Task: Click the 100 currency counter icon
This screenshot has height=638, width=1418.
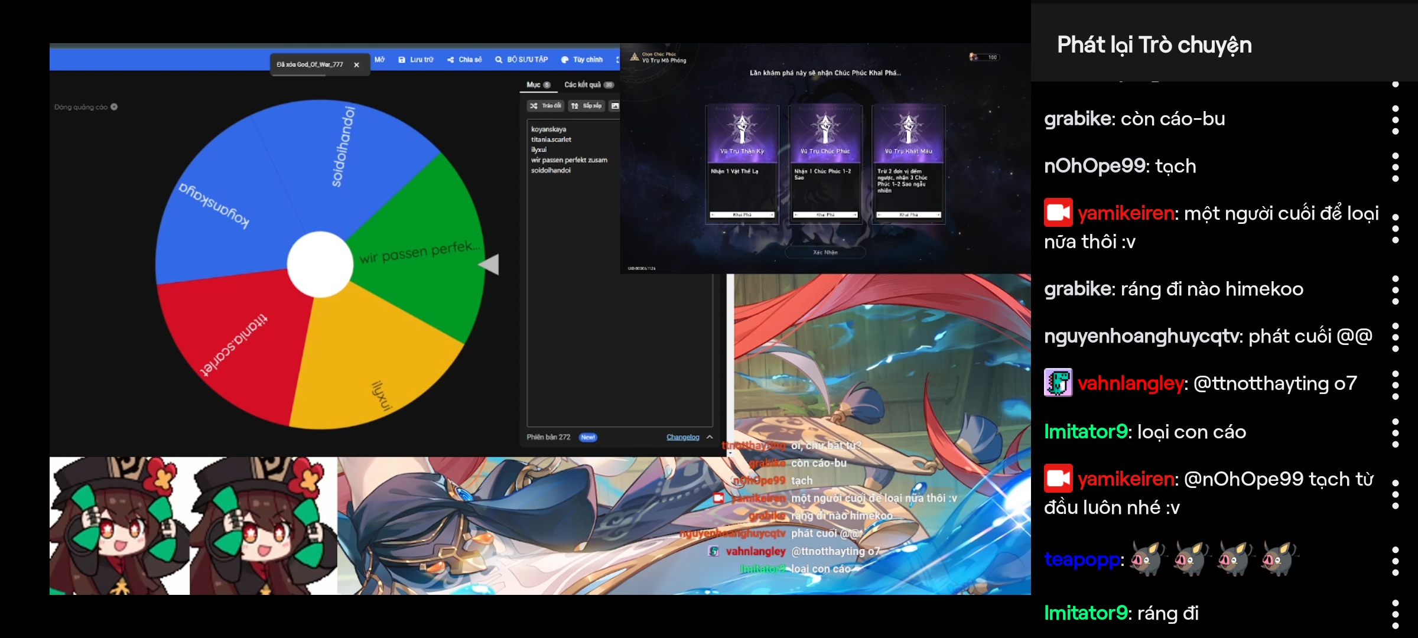Action: tap(973, 57)
